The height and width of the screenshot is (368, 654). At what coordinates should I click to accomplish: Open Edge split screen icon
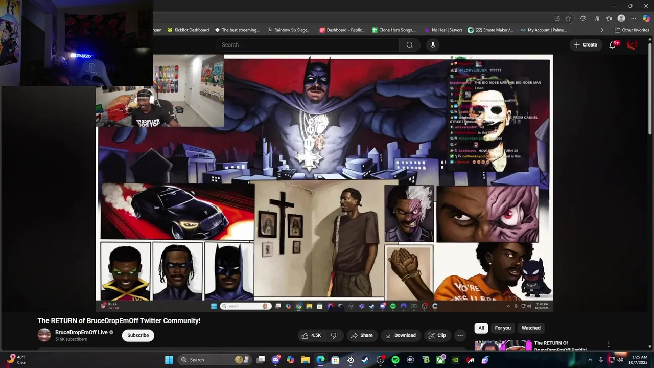pyautogui.click(x=557, y=18)
